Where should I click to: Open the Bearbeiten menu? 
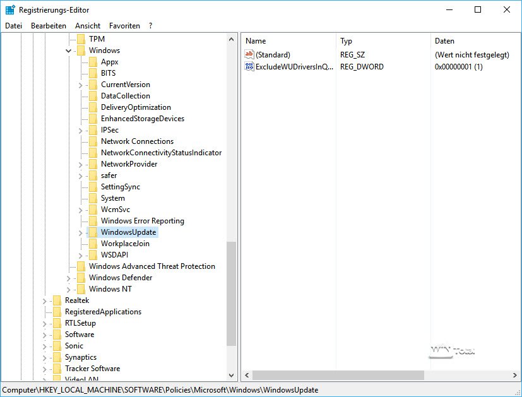point(49,26)
